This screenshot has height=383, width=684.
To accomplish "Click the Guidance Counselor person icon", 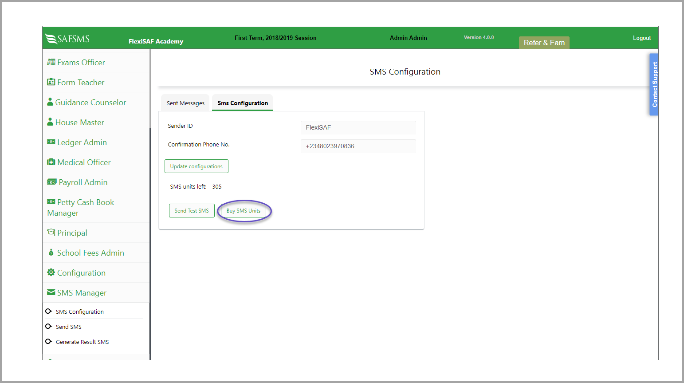I will coord(50,102).
